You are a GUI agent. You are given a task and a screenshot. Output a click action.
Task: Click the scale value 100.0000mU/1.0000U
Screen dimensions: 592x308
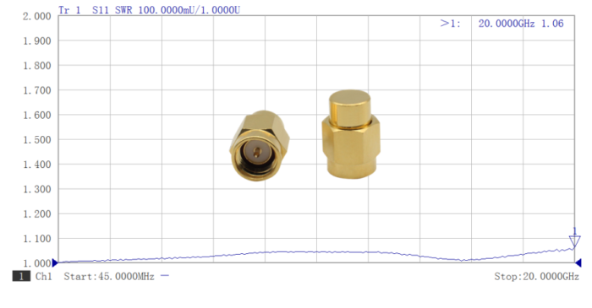pyautogui.click(x=189, y=10)
